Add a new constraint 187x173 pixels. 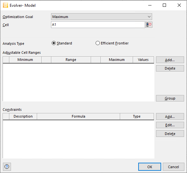pyautogui.click(x=170, y=117)
